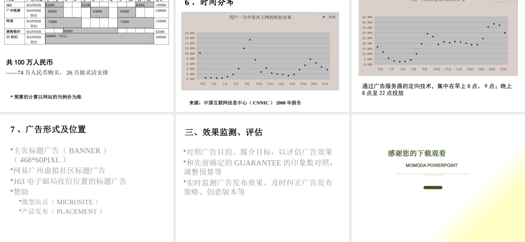Click the 33200 cell in the 163 row
The image size is (525, 242).
[x=86, y=5]
